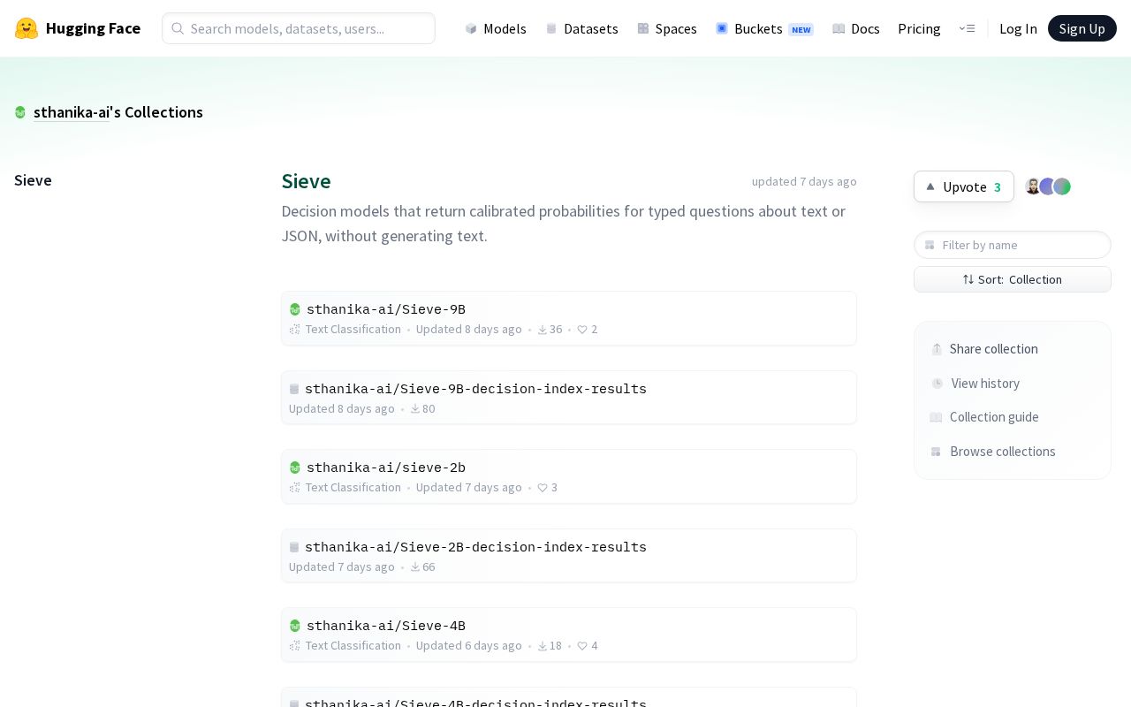Click the Buckets icon in navbar

pos(722,28)
